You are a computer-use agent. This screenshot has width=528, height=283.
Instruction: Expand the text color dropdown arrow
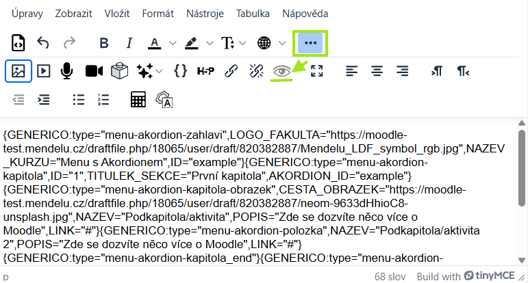173,43
